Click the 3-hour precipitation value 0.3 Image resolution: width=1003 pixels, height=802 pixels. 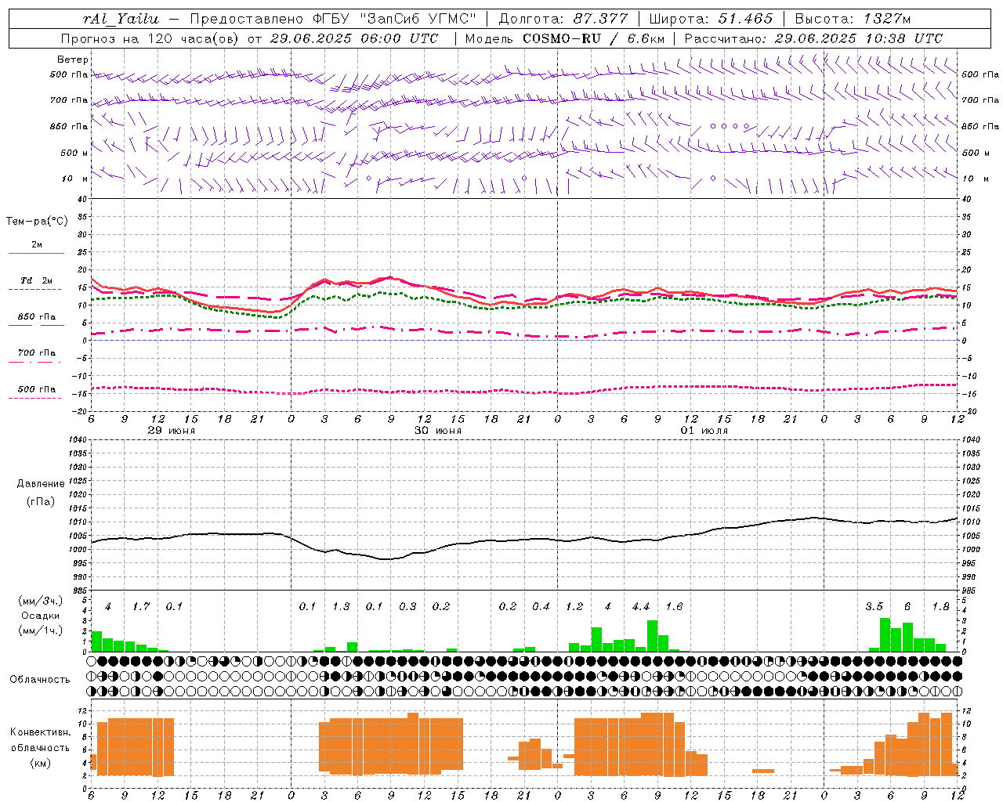[407, 606]
